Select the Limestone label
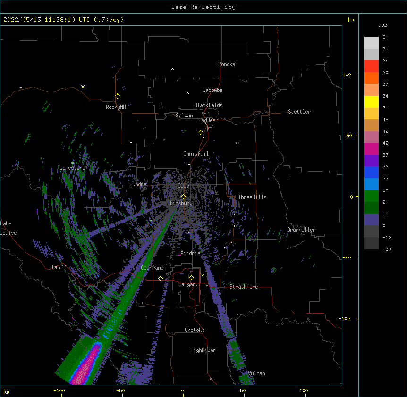This screenshot has height=397, width=407. [x=72, y=168]
